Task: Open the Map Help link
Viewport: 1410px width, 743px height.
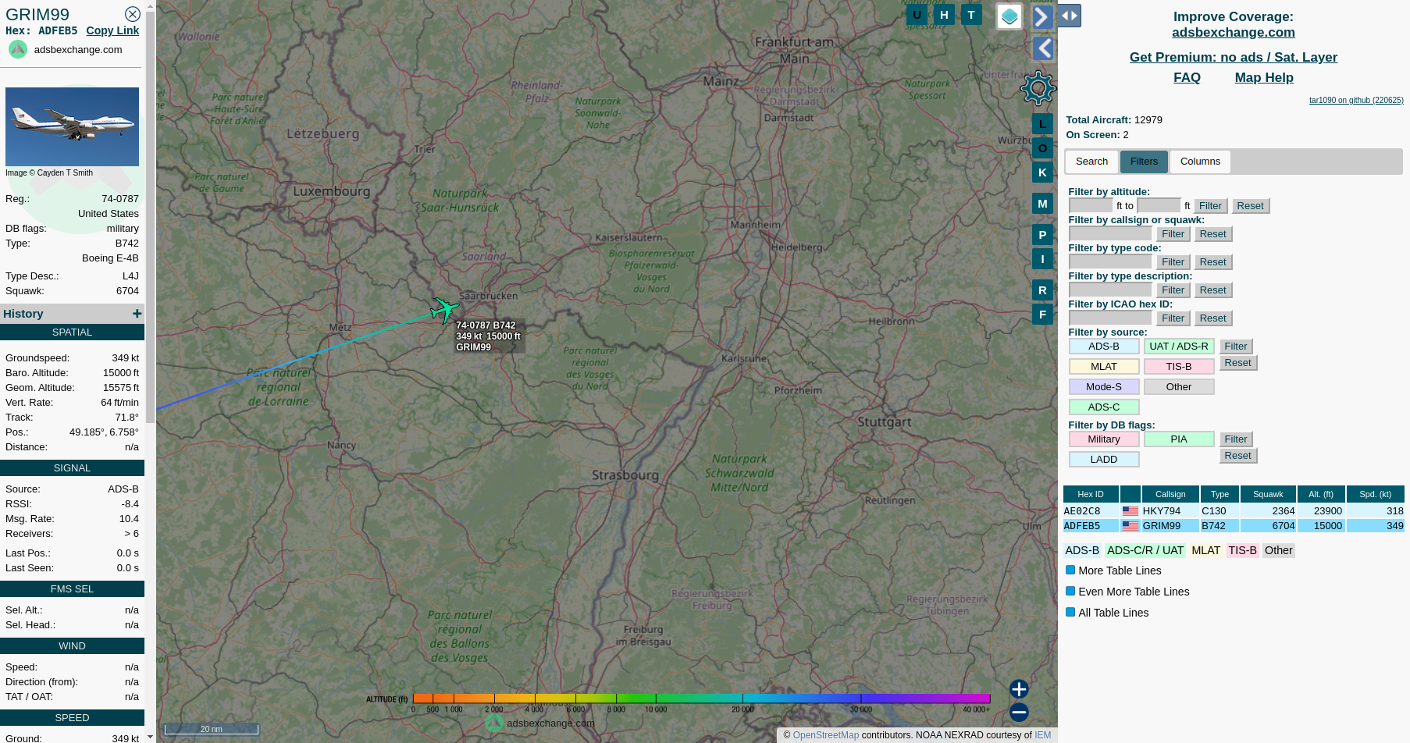Action: [x=1264, y=77]
